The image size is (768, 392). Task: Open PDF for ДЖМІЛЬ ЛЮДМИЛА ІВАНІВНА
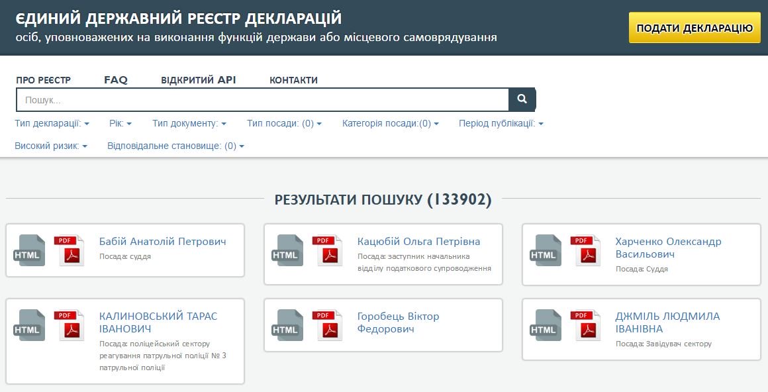tap(585, 325)
